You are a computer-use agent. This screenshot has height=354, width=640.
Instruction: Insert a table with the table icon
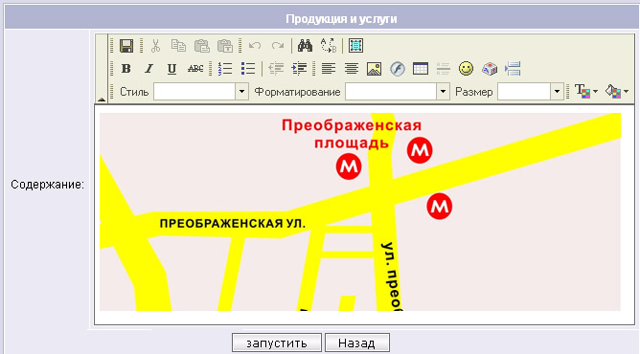(x=421, y=69)
